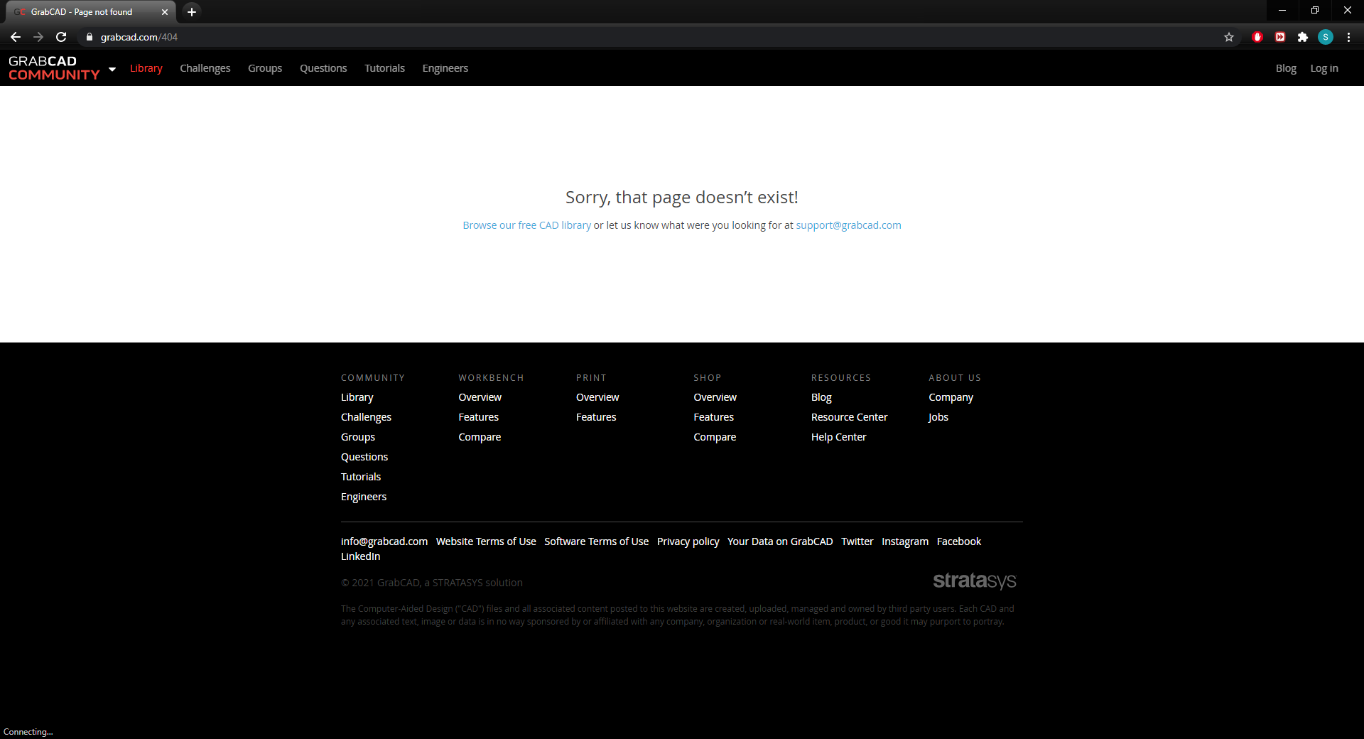
Task: Click the address bar URL grabcad.com/404
Action: (139, 37)
